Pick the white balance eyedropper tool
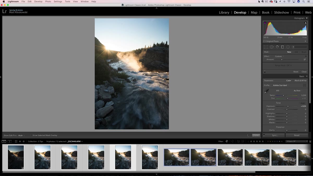Image resolution: width=313 pixels, height=176 pixels. coord(266,91)
